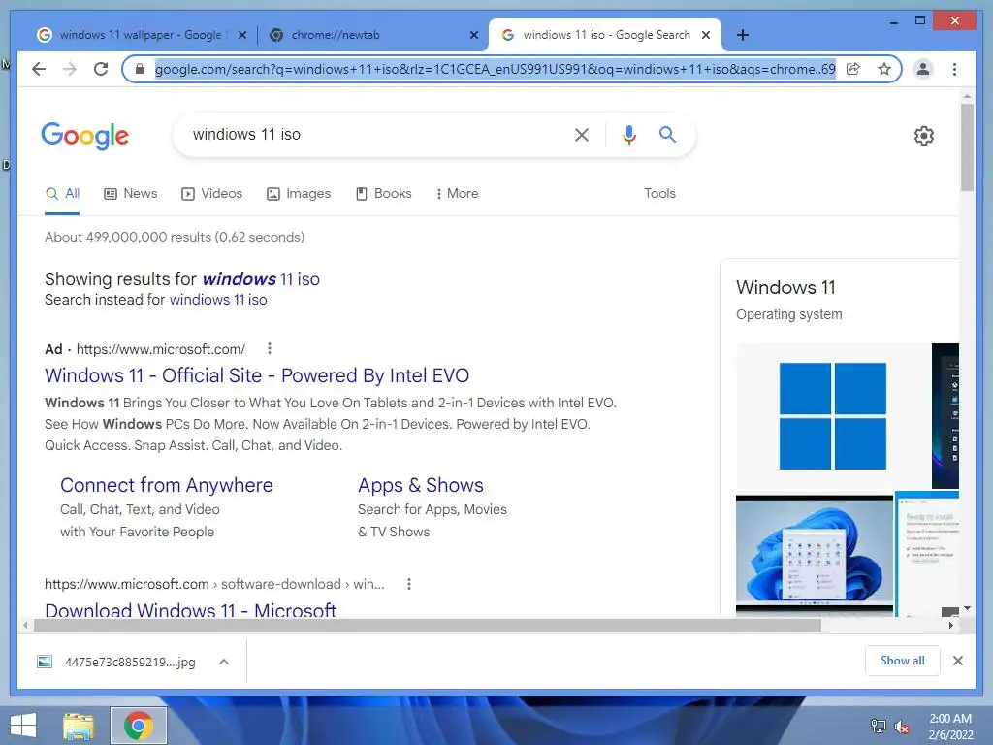This screenshot has width=993, height=745.
Task: Switch to the chrome://newtab tab
Action: point(373,35)
